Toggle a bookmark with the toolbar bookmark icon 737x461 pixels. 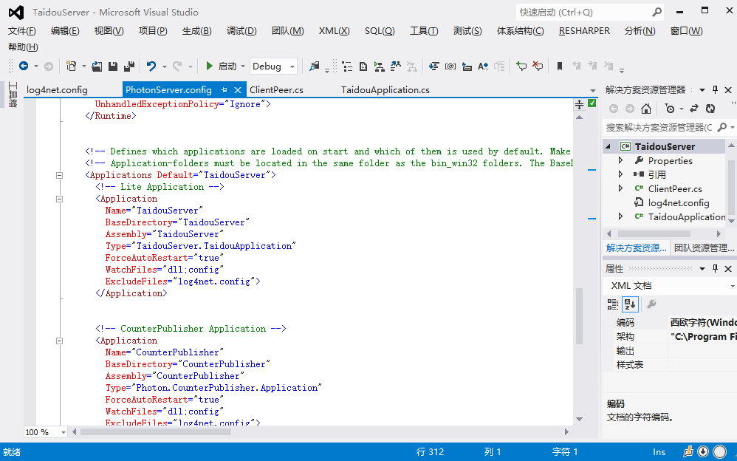coord(559,66)
